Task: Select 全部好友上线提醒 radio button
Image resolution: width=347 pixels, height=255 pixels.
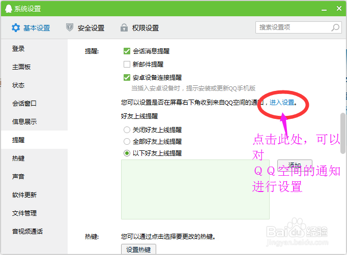Action: pos(127,141)
